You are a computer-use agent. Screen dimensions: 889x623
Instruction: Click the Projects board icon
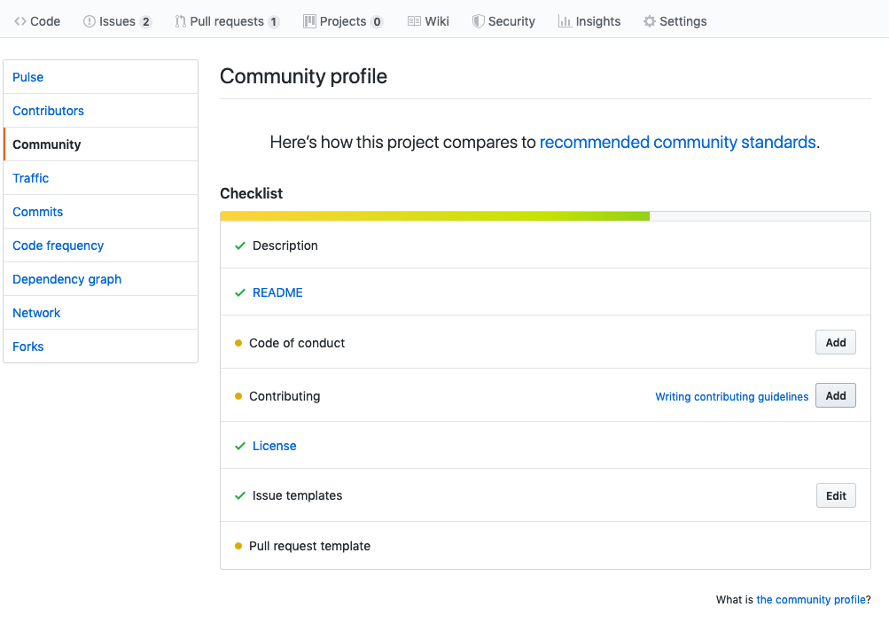309,21
